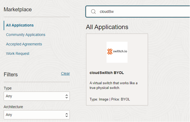This screenshot has width=190, height=122.
Task: Click the All Applications results heading
Action: pyautogui.click(x=107, y=27)
